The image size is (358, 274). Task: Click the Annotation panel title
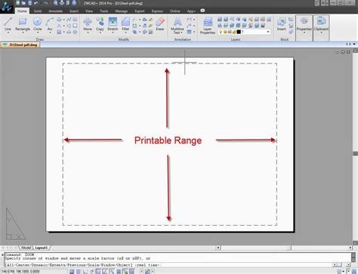[x=183, y=39]
